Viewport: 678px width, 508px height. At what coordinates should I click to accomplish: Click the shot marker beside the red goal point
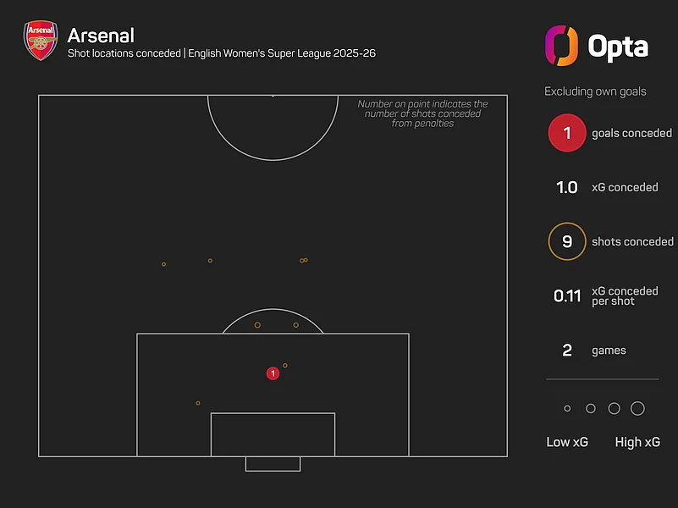click(285, 366)
